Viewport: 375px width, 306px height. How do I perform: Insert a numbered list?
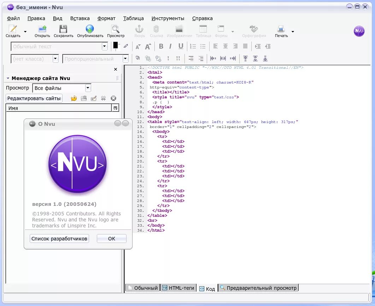[x=193, y=46]
